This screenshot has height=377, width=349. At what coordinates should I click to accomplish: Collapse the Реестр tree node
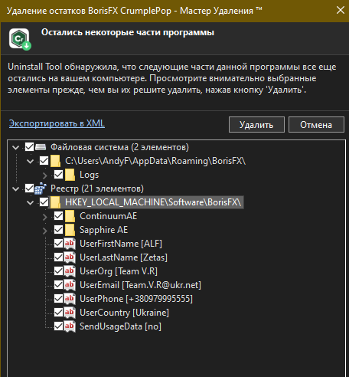pyautogui.click(x=16, y=189)
